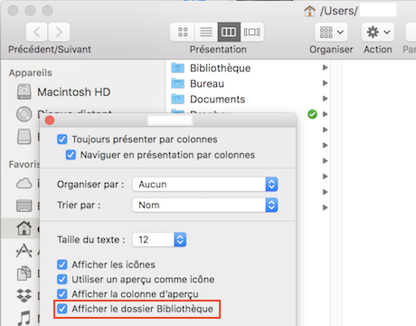This screenshot has height=326, width=416.
Task: Open the Trier par dropdown
Action: click(205, 206)
